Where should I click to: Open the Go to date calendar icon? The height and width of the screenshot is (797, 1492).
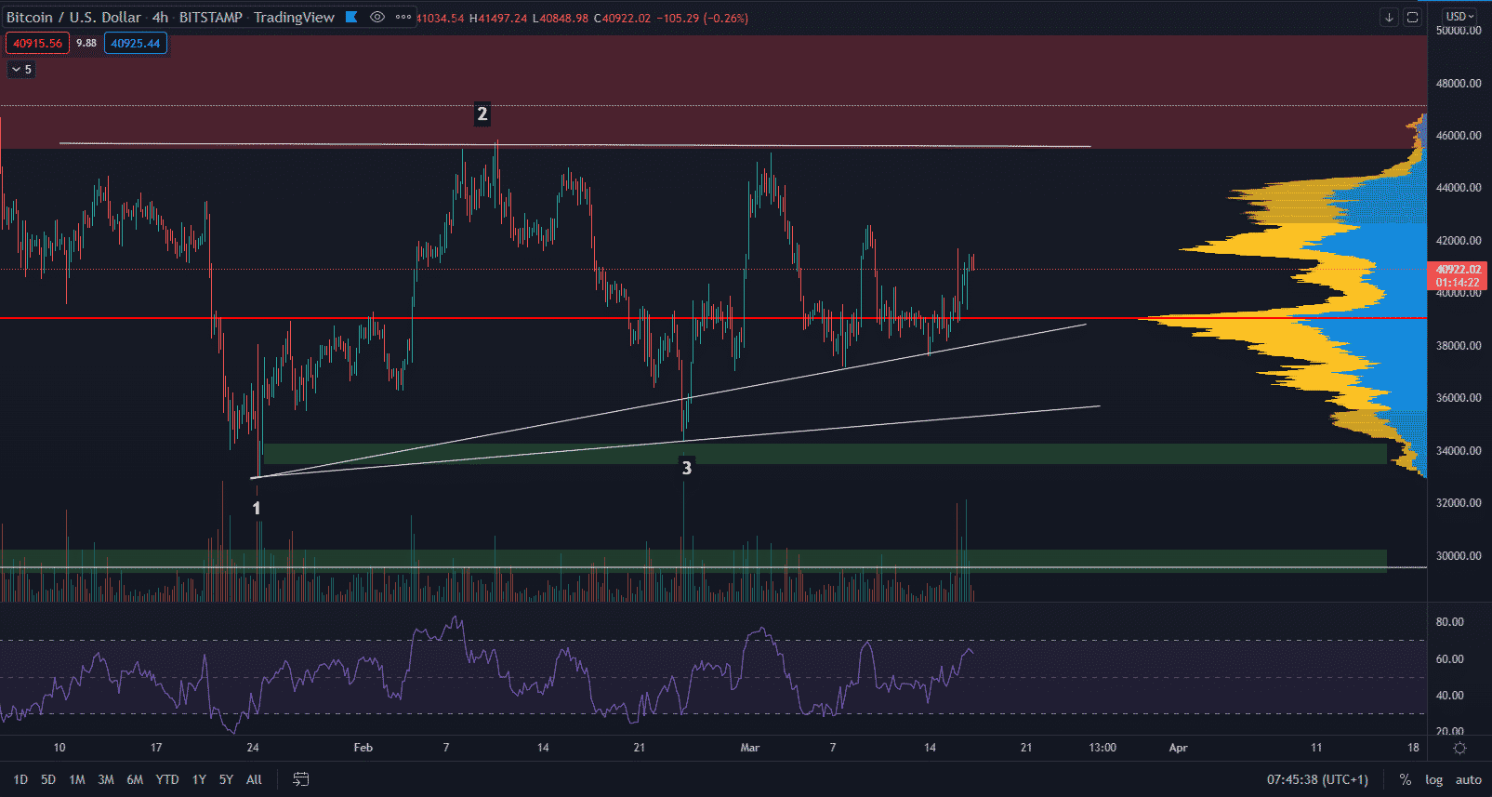[300, 779]
